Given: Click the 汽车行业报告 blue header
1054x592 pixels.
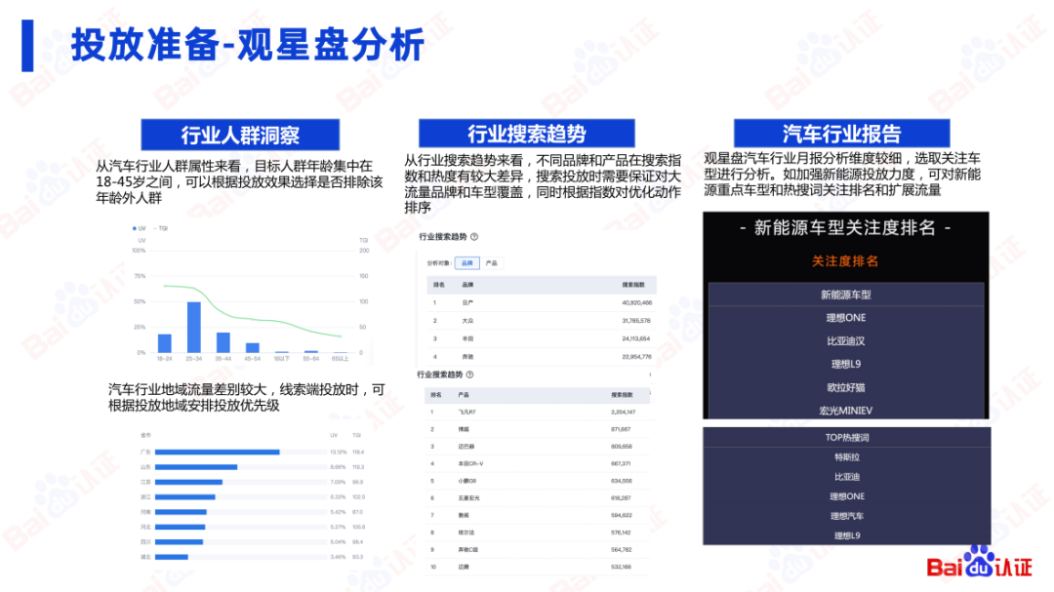Looking at the screenshot, I should tap(841, 133).
